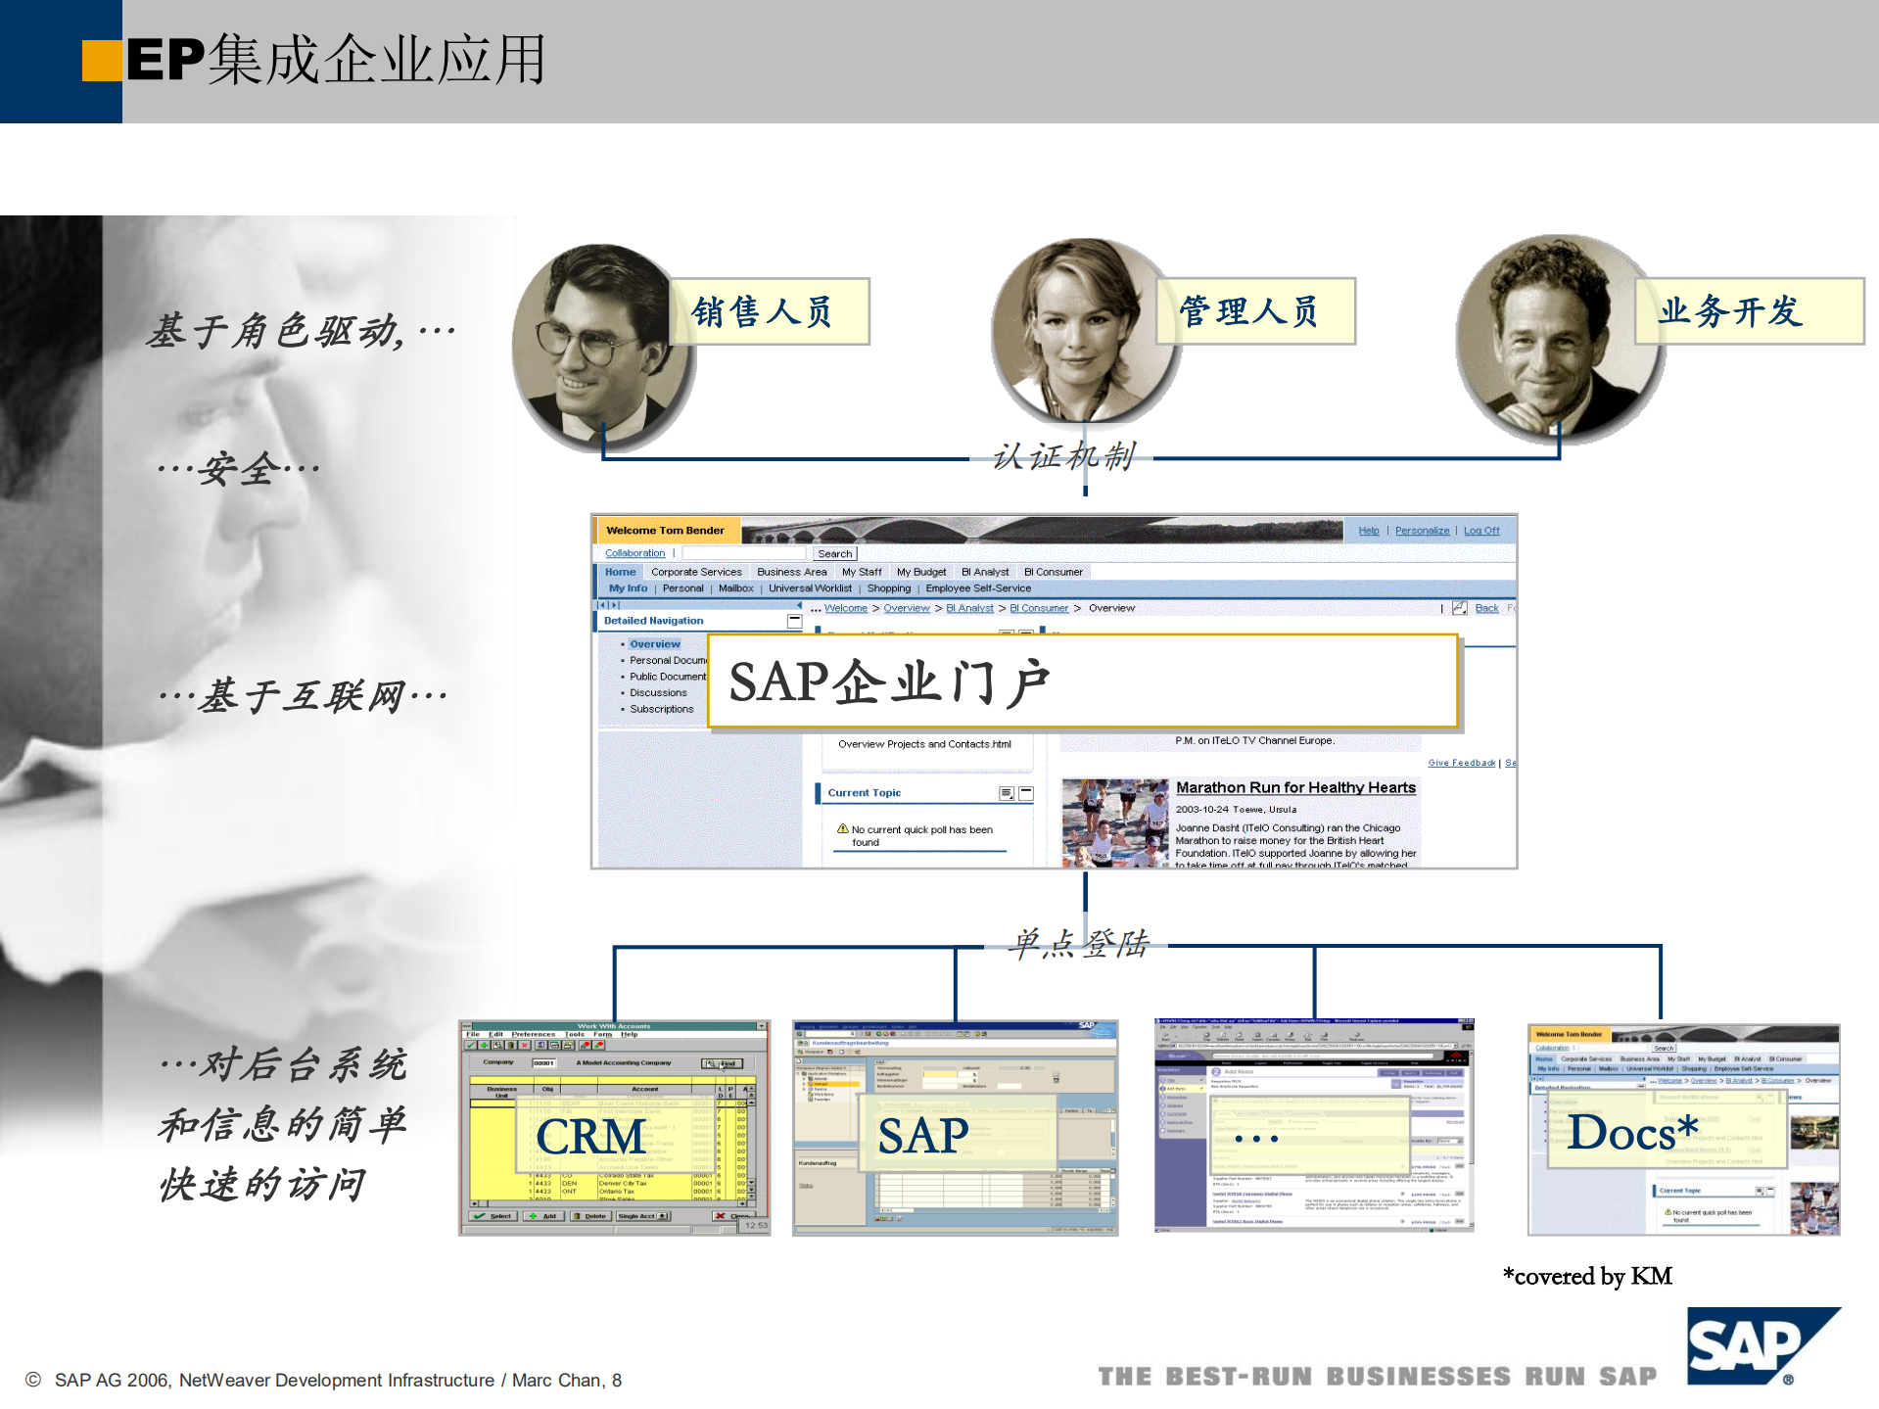Click the save icon on the CRM toolbar
Image resolution: width=1879 pixels, height=1409 pixels.
click(541, 1046)
